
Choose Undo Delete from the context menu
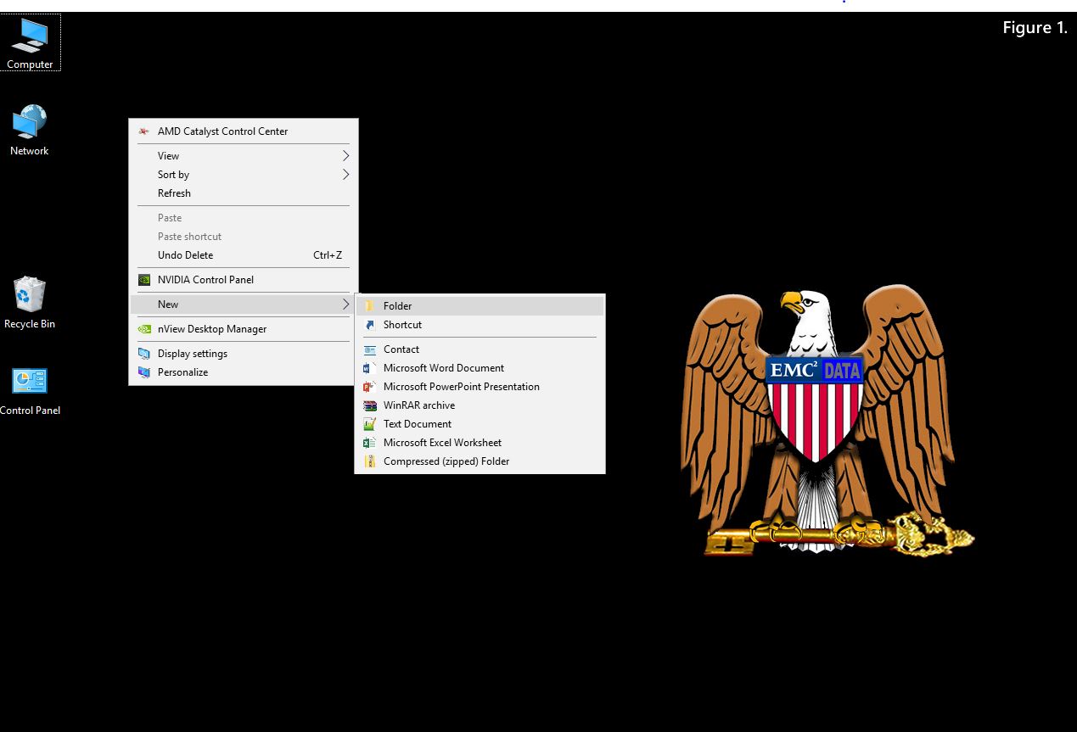pyautogui.click(x=244, y=255)
